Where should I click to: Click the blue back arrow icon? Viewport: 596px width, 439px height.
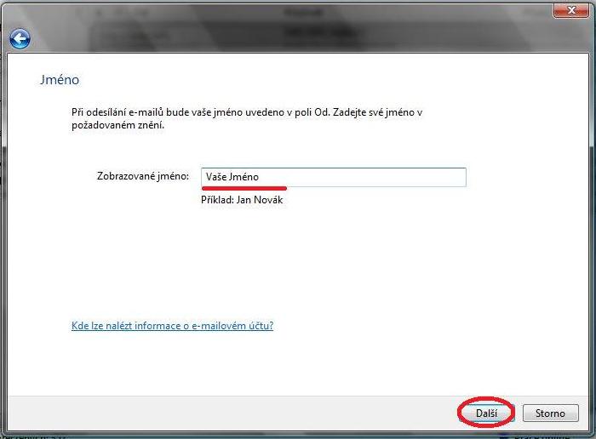coord(20,39)
